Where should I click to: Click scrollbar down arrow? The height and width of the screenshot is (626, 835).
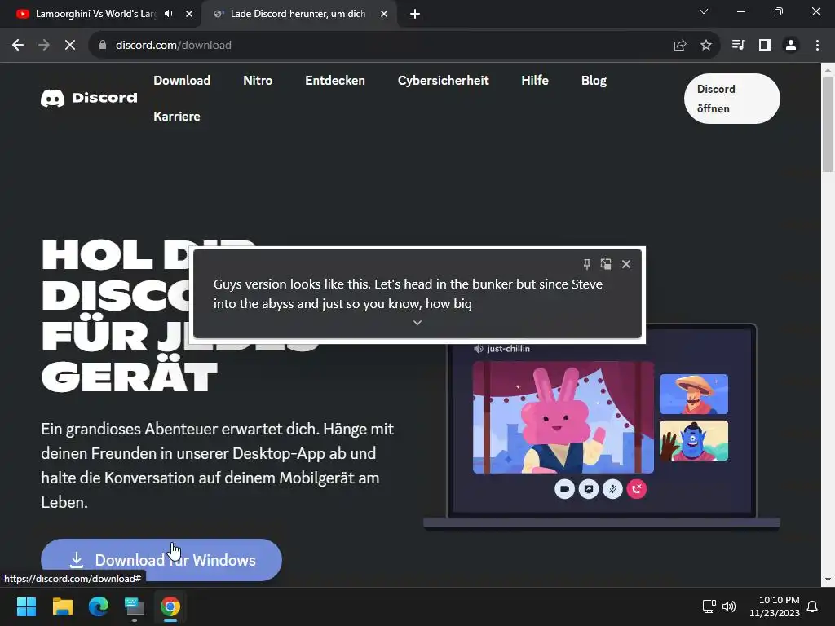pyautogui.click(x=828, y=580)
